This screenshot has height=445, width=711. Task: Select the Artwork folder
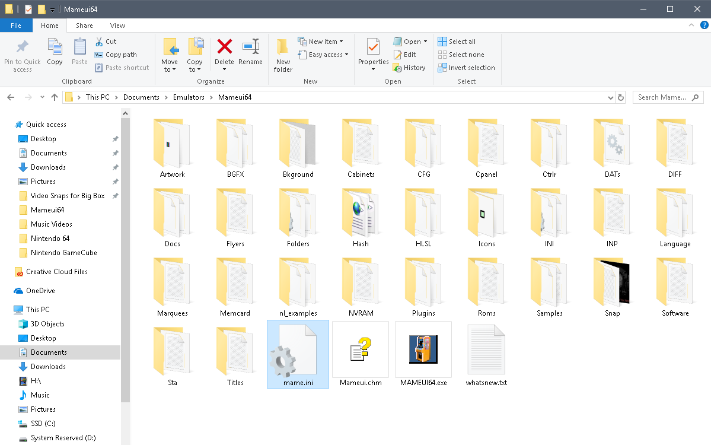point(173,148)
